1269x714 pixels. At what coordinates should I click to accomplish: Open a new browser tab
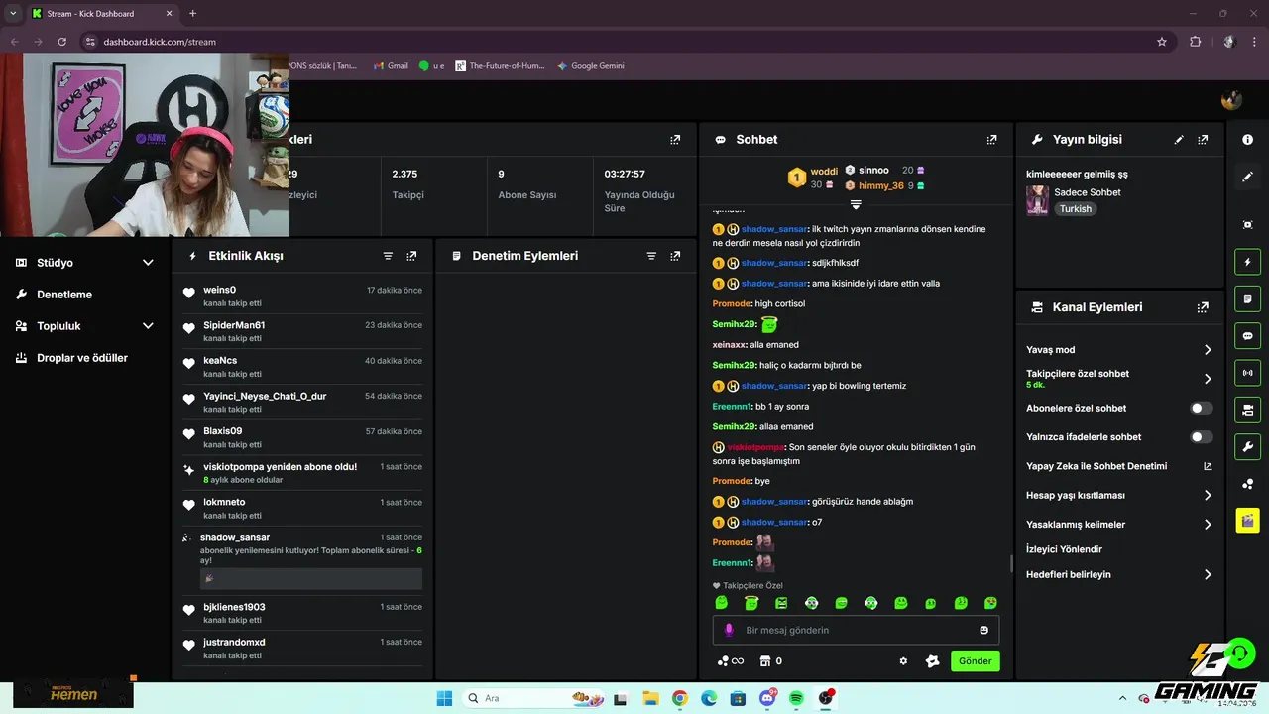(x=192, y=14)
